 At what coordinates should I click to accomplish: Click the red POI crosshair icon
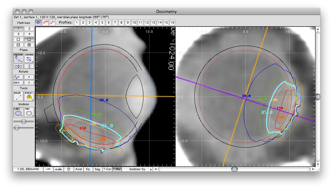tap(45, 23)
